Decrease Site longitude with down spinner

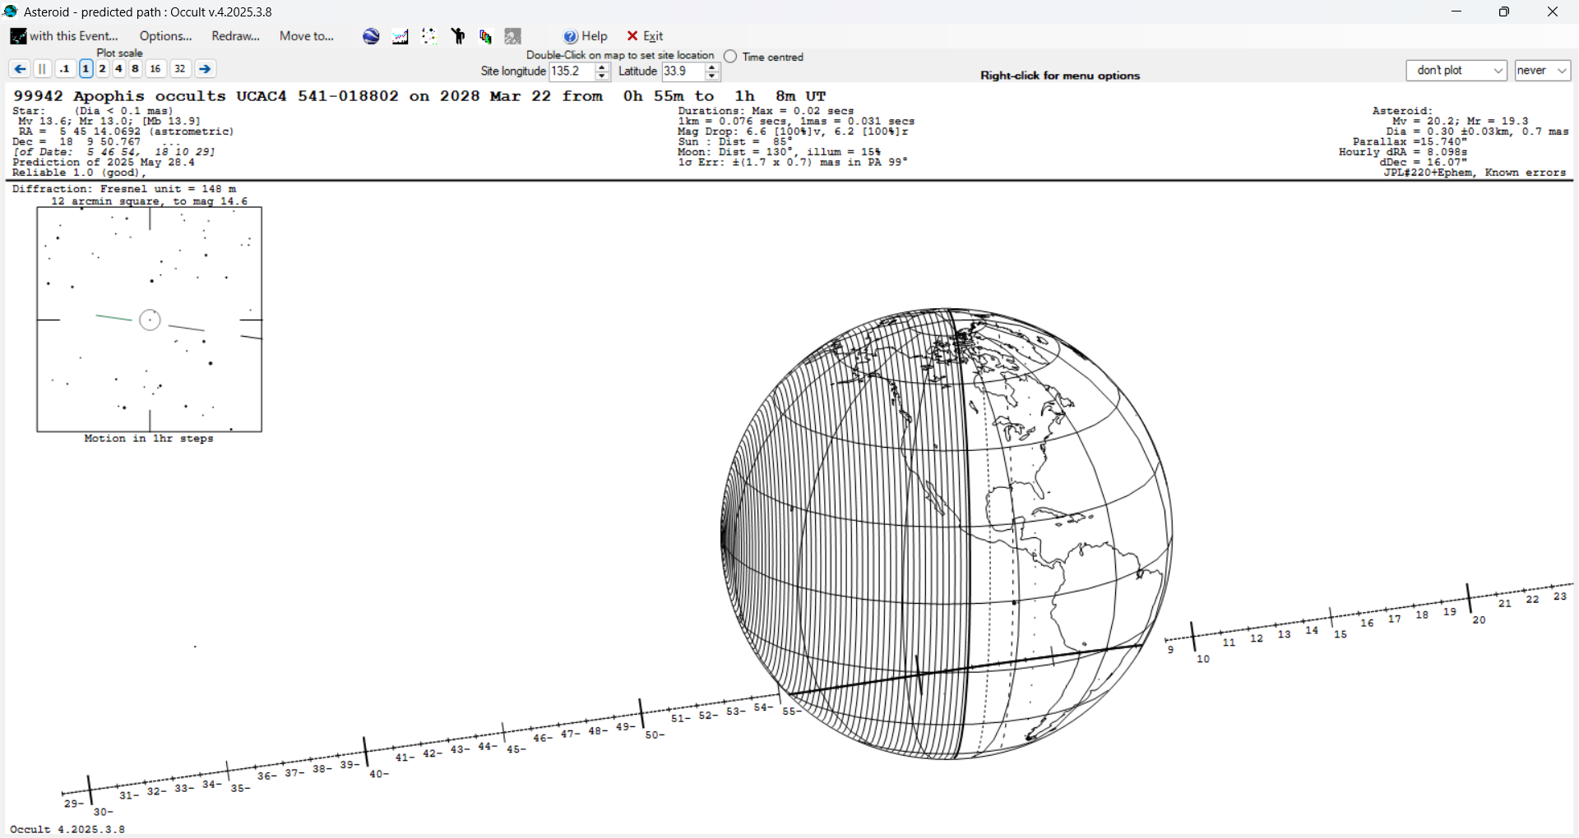602,76
